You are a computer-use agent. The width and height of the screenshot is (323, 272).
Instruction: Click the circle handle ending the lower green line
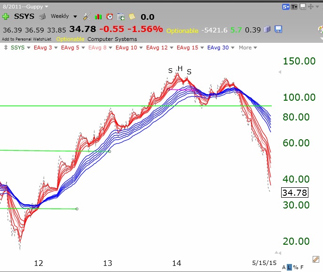pyautogui.click(x=77, y=209)
